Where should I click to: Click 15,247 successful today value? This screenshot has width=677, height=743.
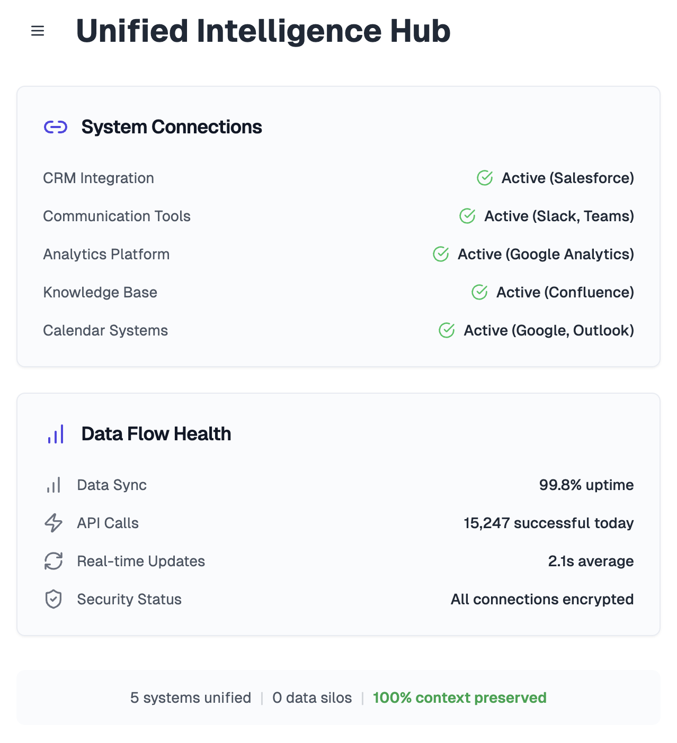coord(548,523)
